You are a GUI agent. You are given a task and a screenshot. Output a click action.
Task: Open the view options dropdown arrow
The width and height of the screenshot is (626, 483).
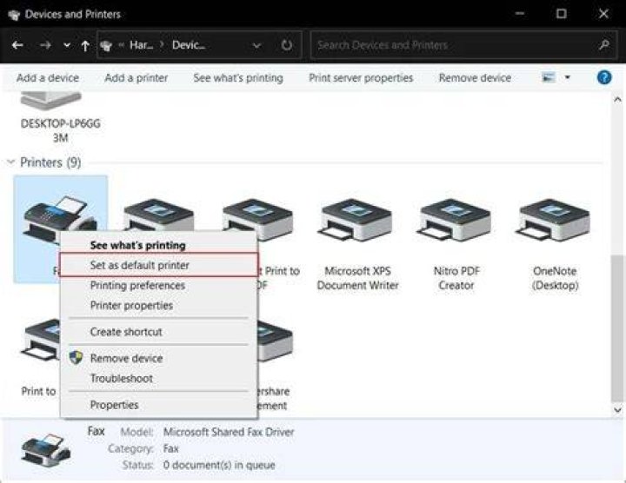tap(567, 77)
